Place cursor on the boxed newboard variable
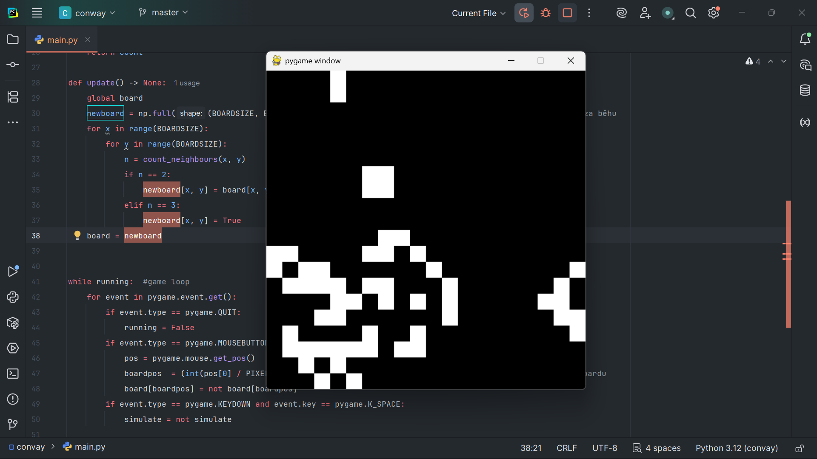Image resolution: width=817 pixels, height=459 pixels. point(106,113)
